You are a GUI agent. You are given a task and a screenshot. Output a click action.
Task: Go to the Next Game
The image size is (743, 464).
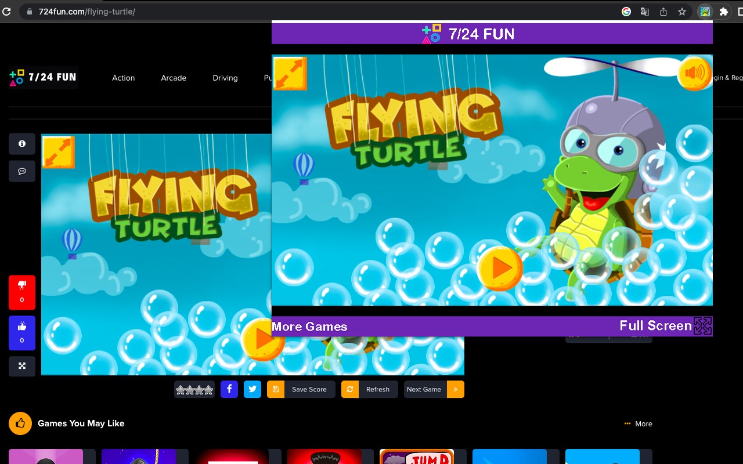point(424,389)
